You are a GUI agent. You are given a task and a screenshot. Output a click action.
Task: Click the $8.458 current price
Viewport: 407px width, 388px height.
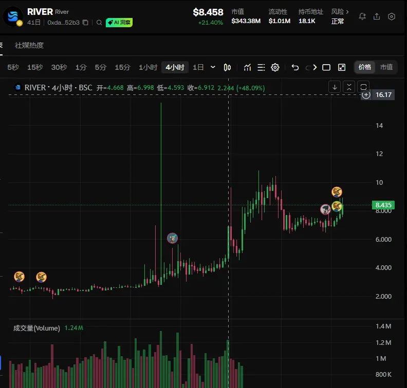(208, 12)
